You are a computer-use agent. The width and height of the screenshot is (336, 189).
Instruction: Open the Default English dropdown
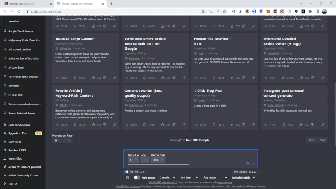tap(243, 177)
